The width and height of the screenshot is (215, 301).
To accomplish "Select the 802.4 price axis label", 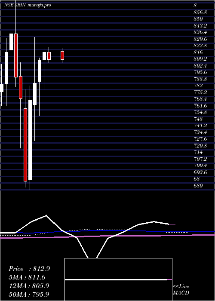I will coord(200,66).
